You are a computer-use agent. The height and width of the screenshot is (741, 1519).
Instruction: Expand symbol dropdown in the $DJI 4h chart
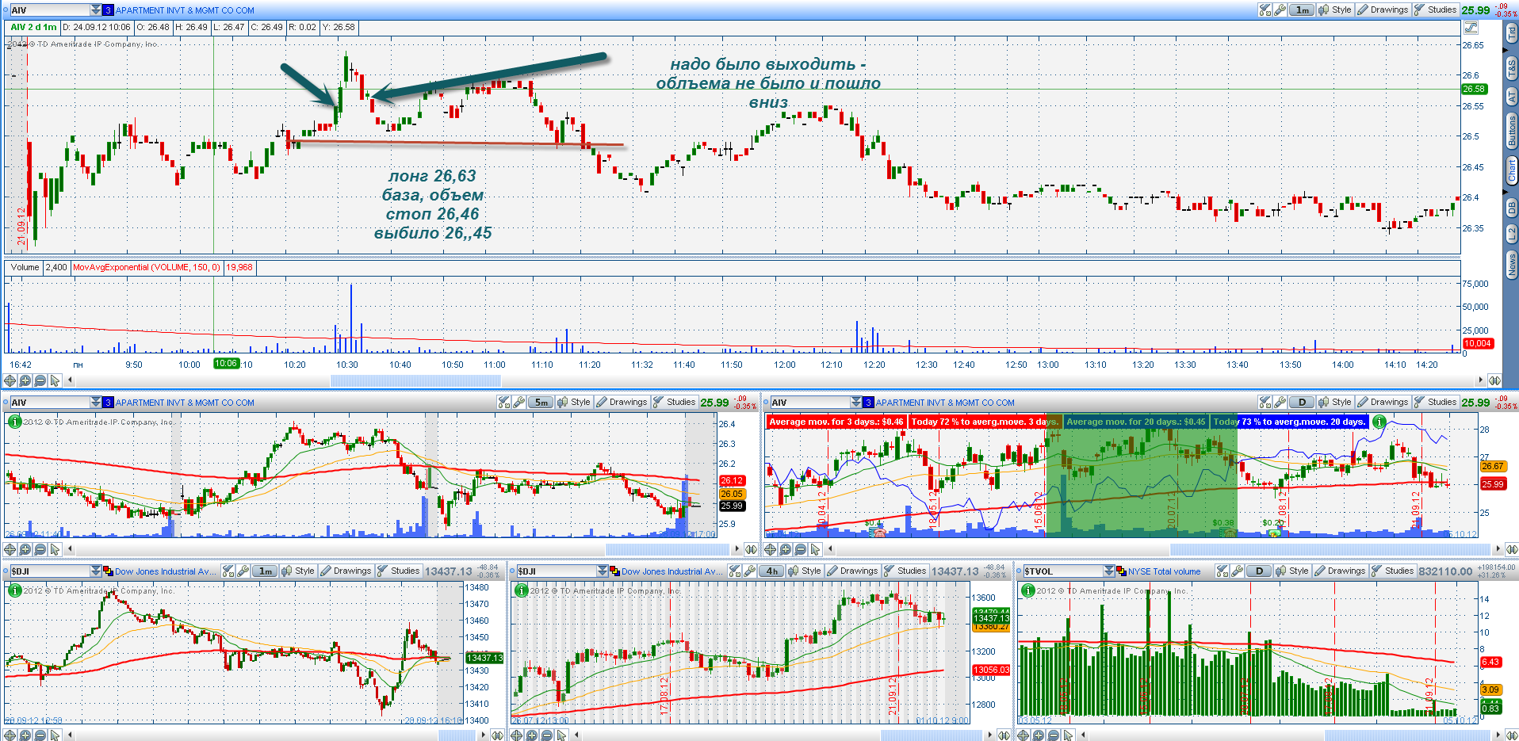(603, 571)
